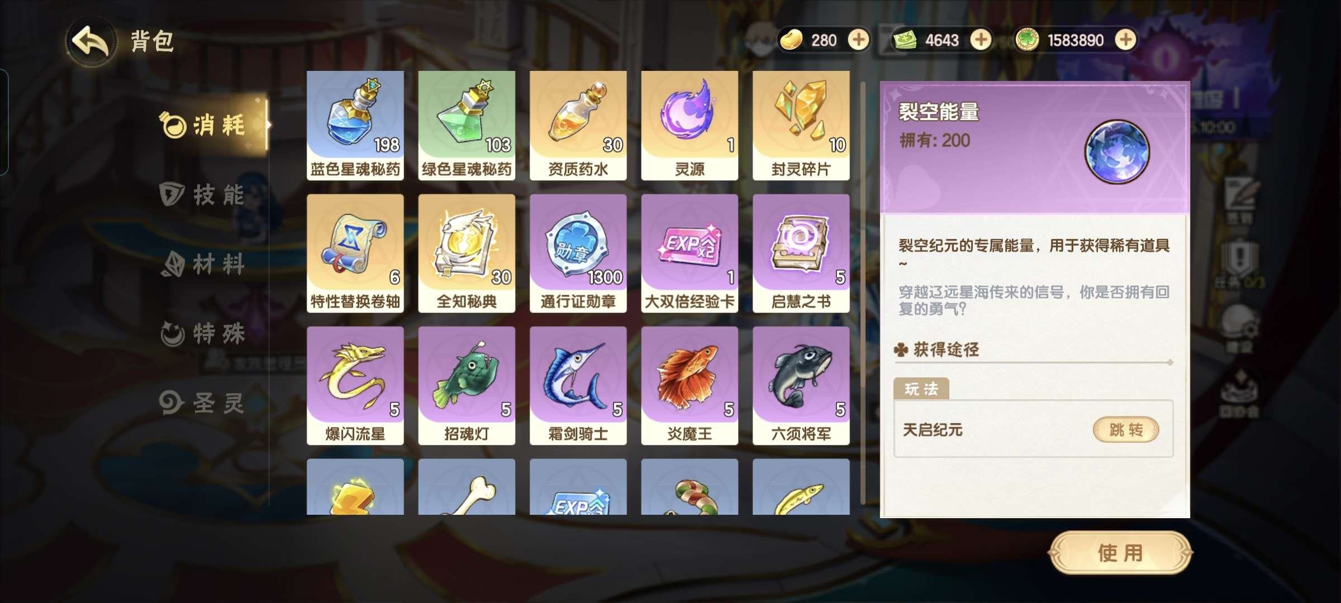Add more clover coins with plus

tap(1125, 40)
